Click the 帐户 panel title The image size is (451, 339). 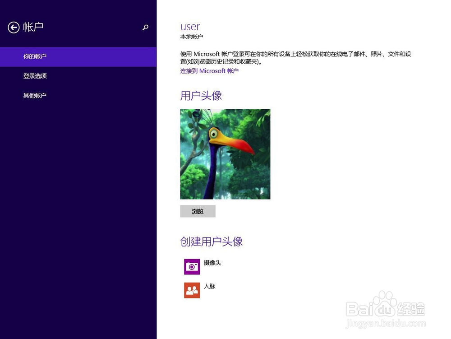click(33, 27)
